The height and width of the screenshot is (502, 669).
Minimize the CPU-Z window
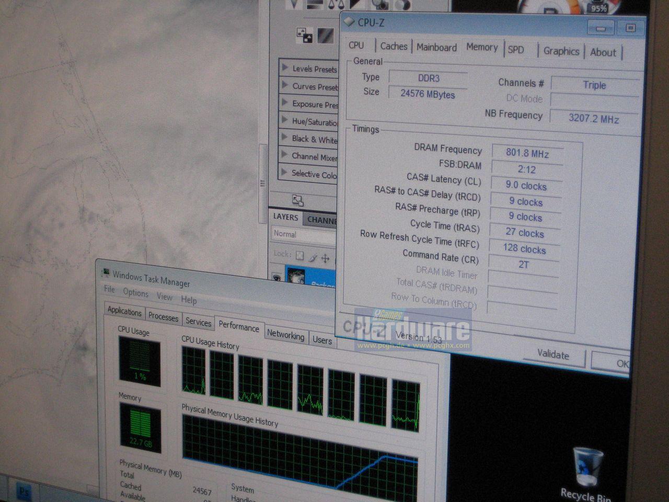tap(601, 28)
